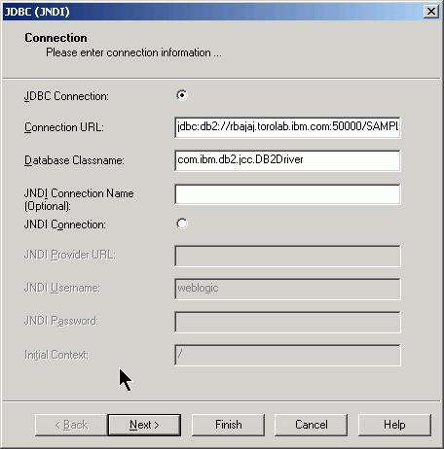
Task: Open Help for this dialog
Action: [x=394, y=425]
